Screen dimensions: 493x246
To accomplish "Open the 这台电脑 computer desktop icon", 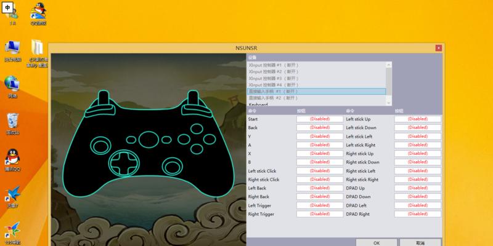I will point(12,50).
